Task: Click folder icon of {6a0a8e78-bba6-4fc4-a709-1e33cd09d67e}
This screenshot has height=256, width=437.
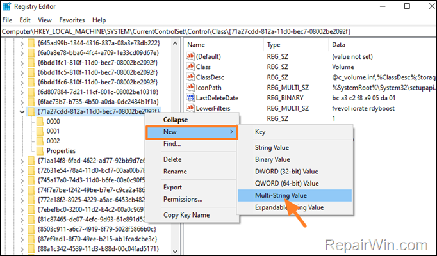Action: 31,53
